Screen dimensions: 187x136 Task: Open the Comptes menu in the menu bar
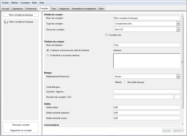click(25, 3)
